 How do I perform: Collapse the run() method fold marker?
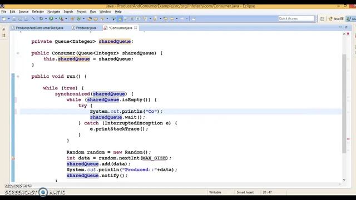point(18,77)
